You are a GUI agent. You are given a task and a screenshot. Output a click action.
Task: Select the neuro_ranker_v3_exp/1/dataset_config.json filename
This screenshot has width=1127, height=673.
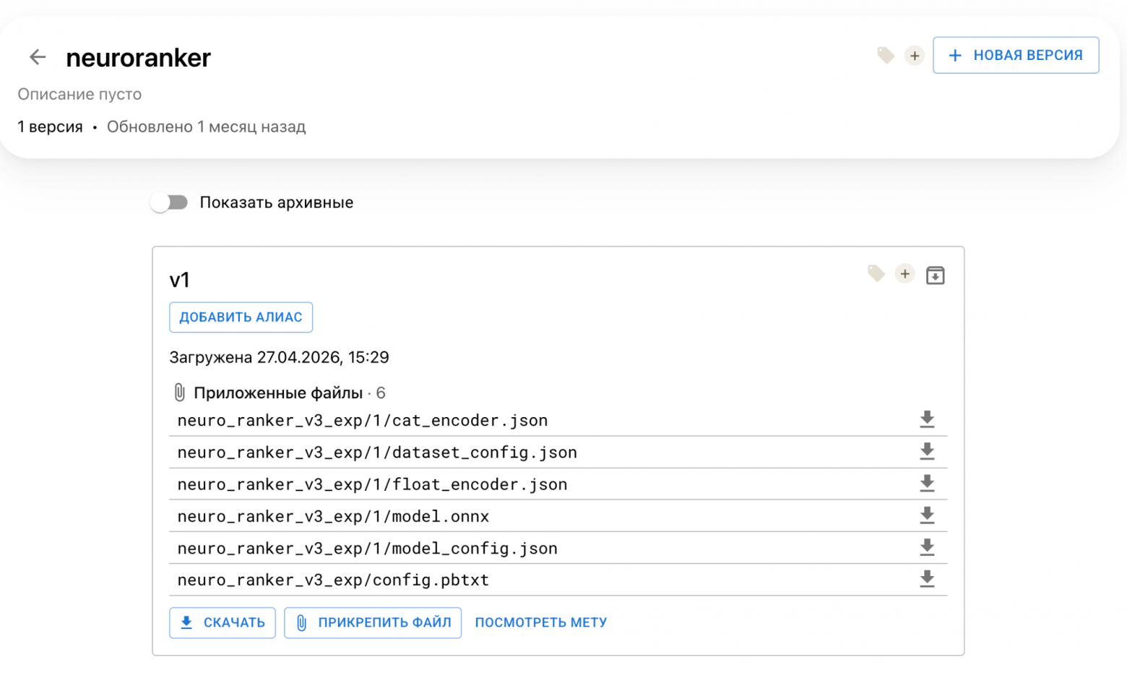(377, 453)
